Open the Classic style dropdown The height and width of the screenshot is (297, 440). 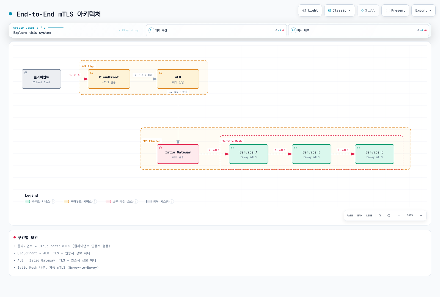coord(339,10)
